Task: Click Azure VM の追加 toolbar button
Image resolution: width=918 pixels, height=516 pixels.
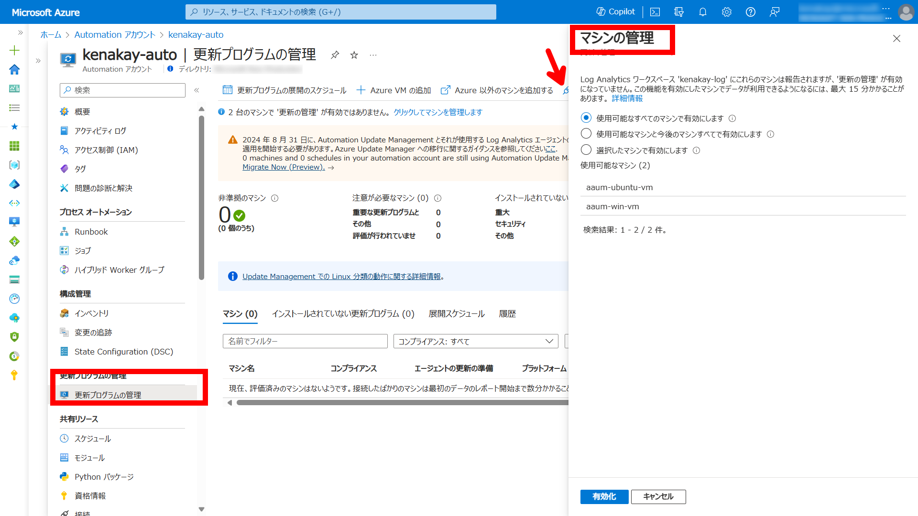Action: tap(393, 90)
